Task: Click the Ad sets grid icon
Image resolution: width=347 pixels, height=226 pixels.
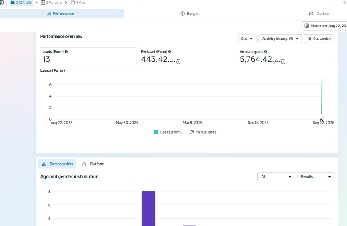Action: pyautogui.click(x=43, y=3)
